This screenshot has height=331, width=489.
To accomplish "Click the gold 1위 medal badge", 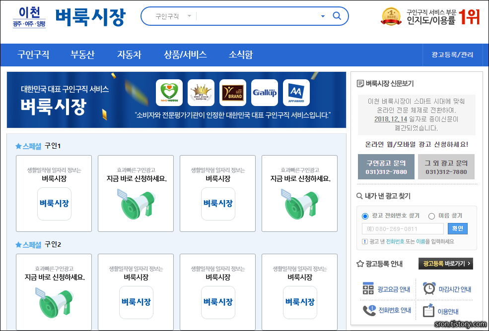I will 391,16.
